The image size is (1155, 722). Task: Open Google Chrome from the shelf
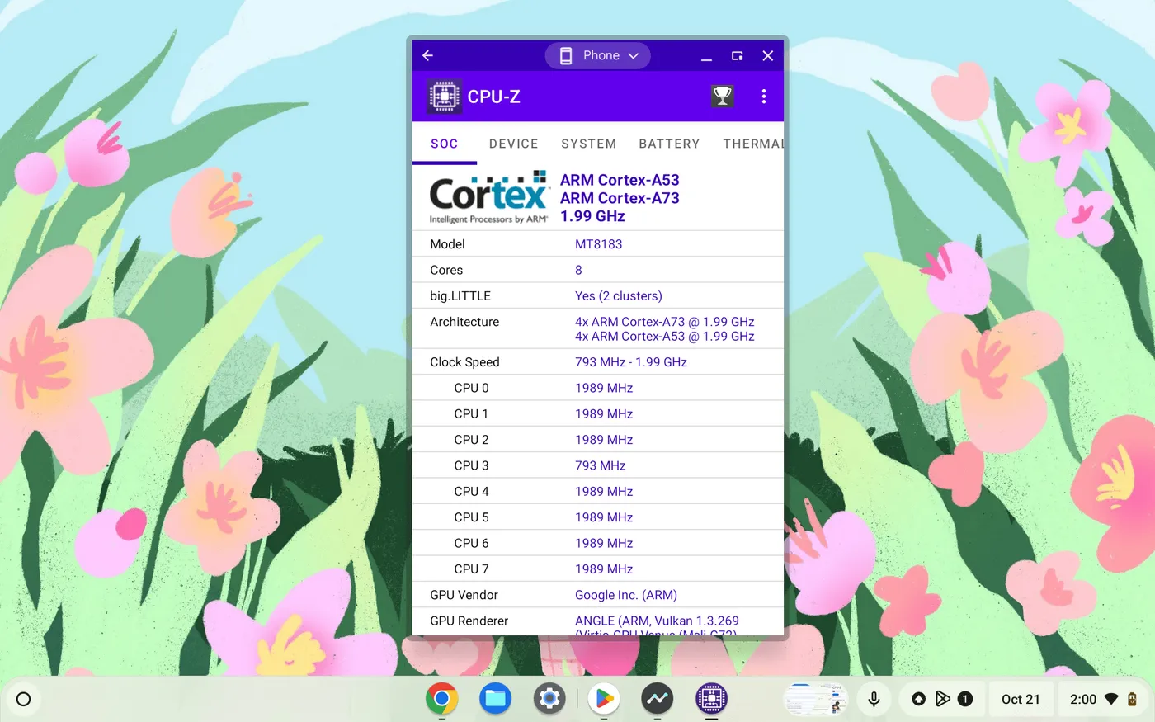click(x=442, y=700)
